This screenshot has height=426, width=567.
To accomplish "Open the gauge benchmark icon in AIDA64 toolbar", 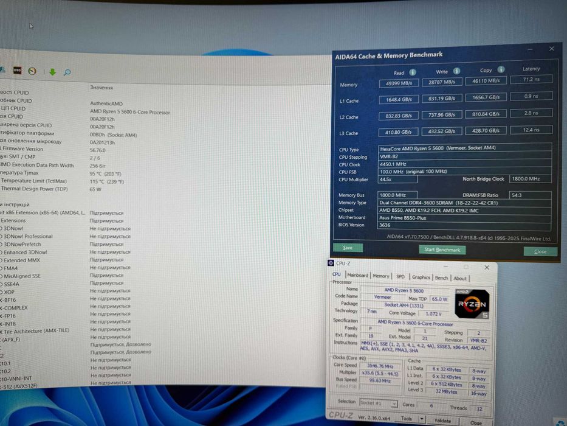I will [32, 71].
